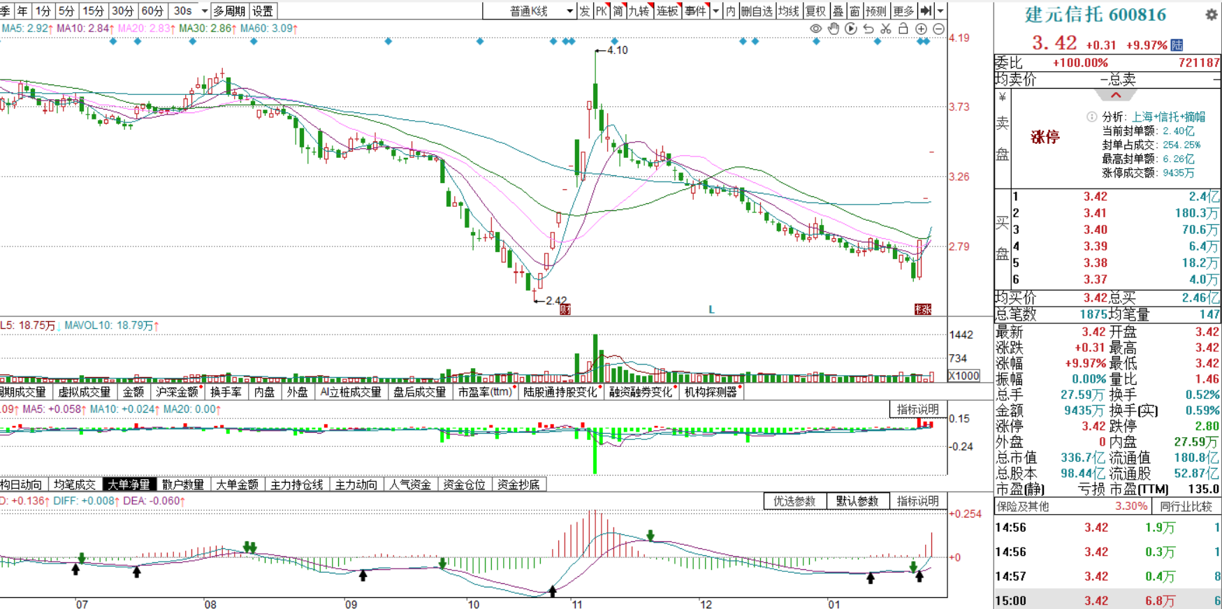Screen dimensions: 1222x609
Task: Zoom out with the minus circle icon
Action: 938,29
